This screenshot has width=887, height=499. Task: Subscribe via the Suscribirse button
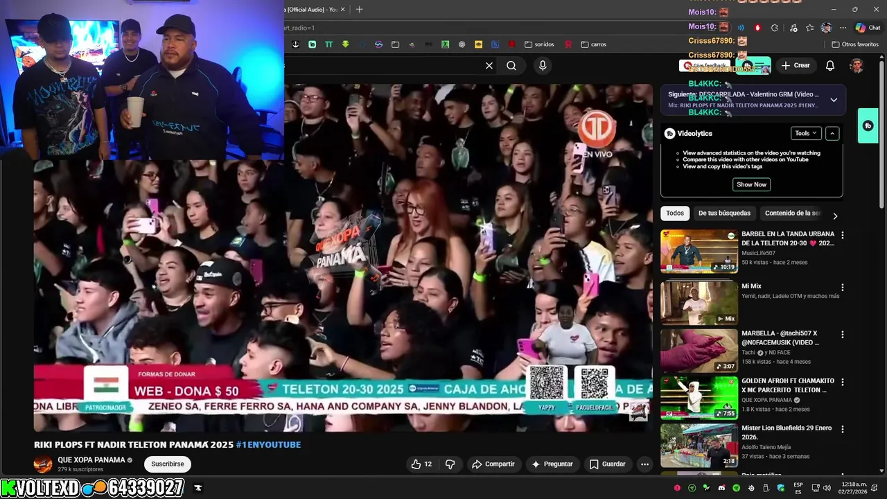click(x=168, y=464)
